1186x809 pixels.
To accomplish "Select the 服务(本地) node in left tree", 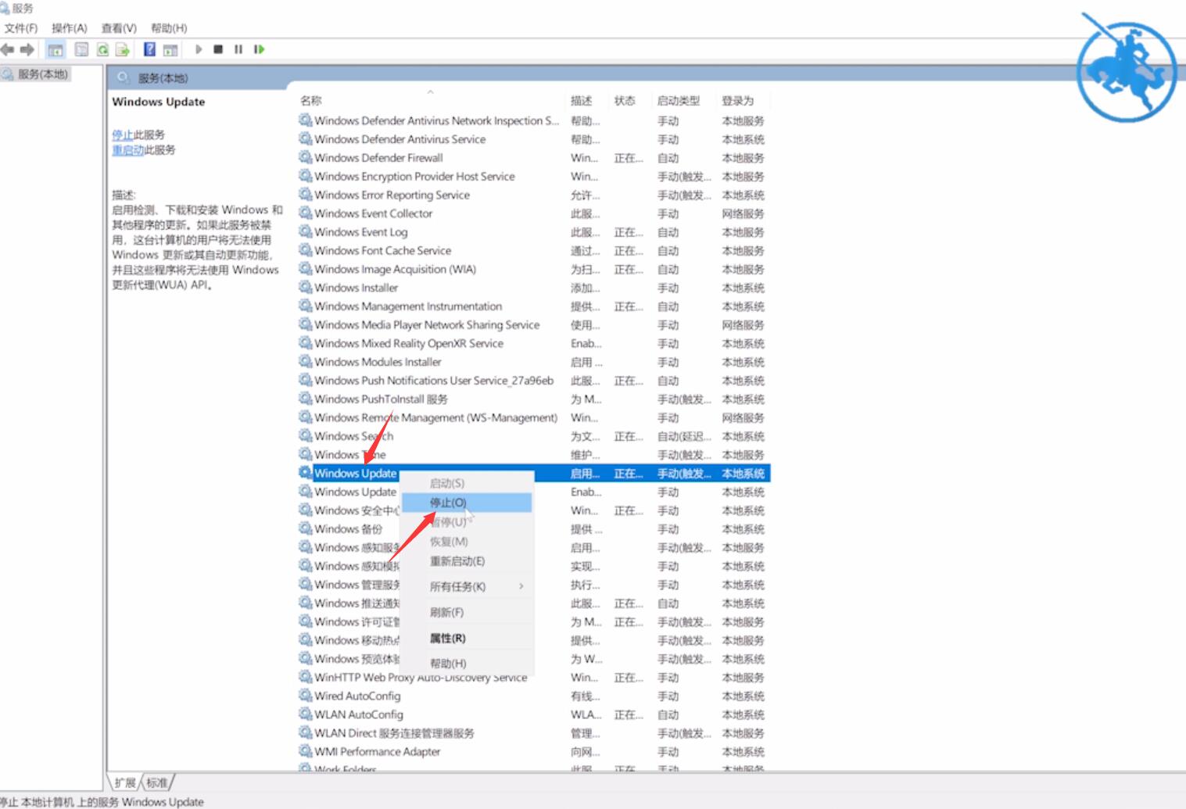I will 36,74.
